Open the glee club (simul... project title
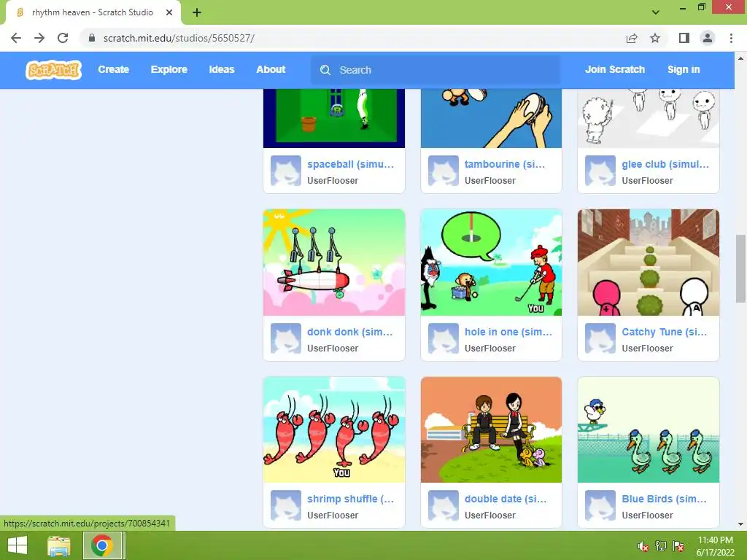This screenshot has height=560, width=747. click(665, 164)
